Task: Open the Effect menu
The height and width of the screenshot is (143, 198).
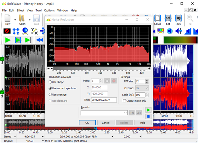Action: tap(20, 10)
